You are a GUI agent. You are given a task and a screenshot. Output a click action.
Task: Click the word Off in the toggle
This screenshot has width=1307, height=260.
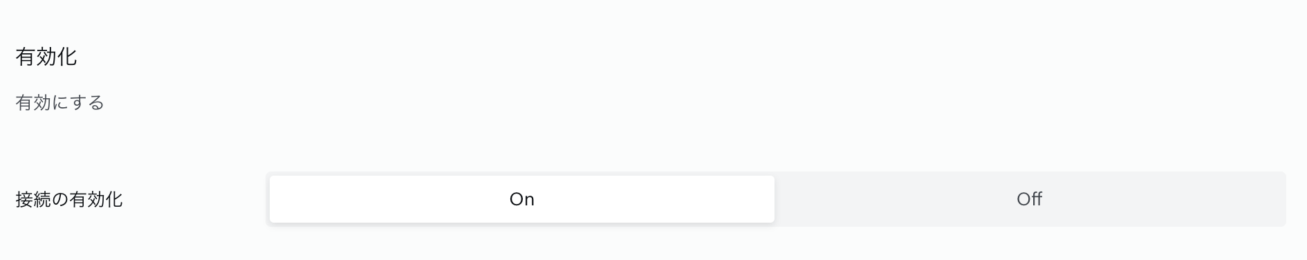pos(1029,199)
